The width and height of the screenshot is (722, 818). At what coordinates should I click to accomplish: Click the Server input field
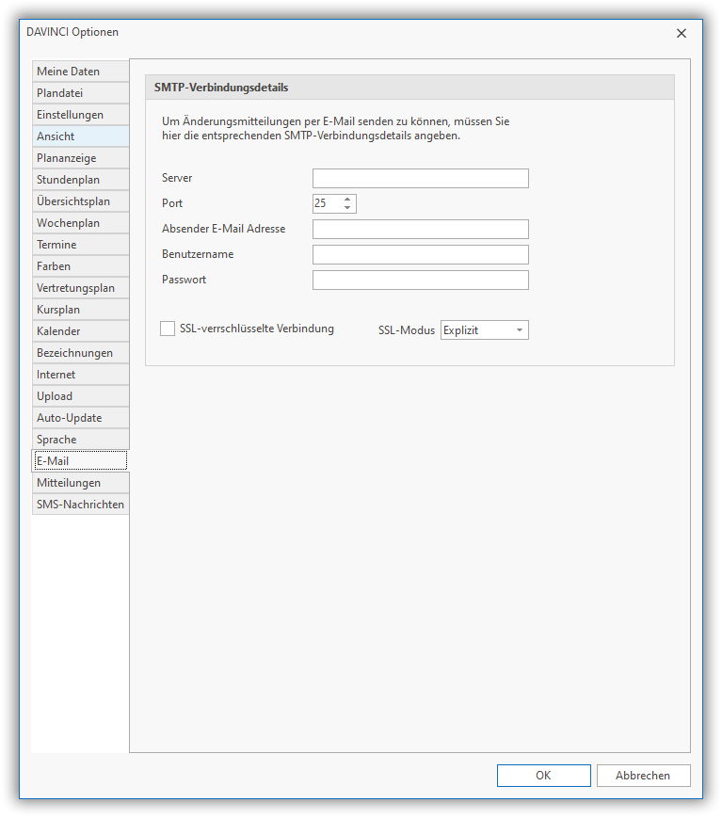(420, 179)
